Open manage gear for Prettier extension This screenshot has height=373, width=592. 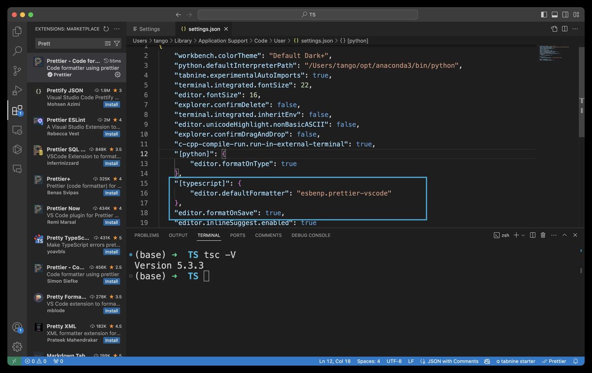pos(118,75)
